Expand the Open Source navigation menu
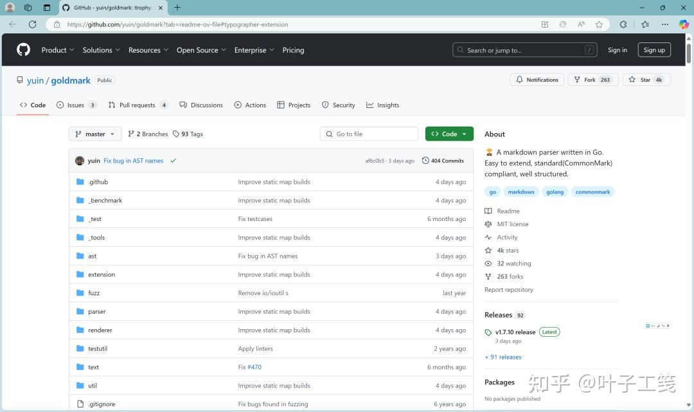Screen dimensions: 694x412 pos(201,50)
